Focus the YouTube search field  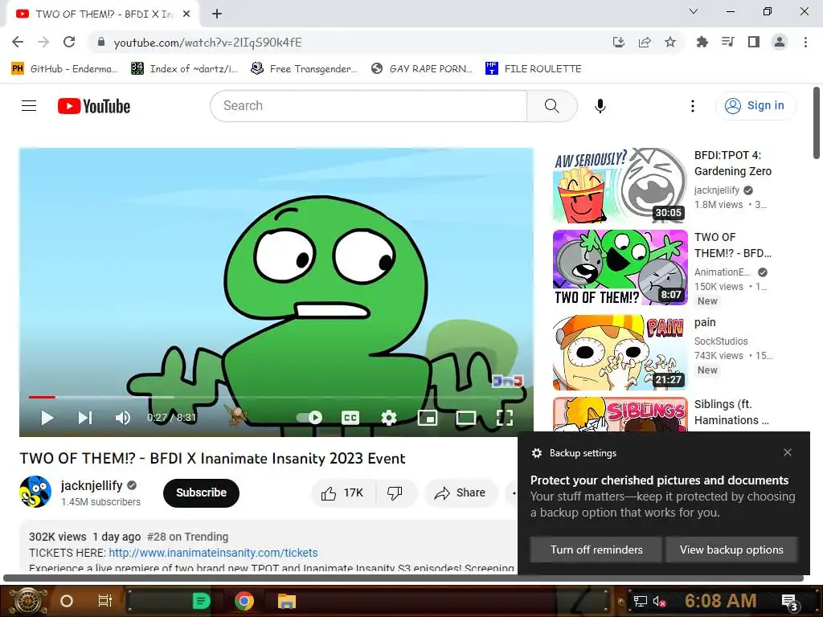[x=368, y=106]
